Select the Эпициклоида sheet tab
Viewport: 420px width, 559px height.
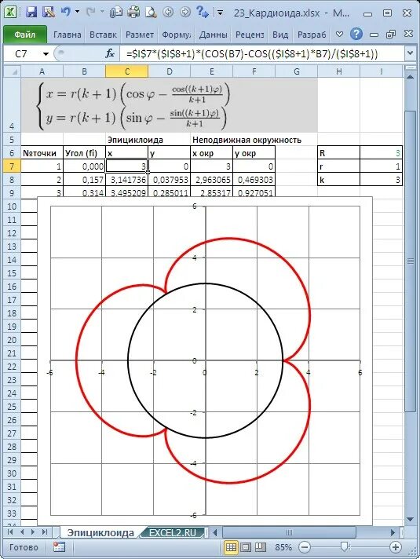[100, 532]
